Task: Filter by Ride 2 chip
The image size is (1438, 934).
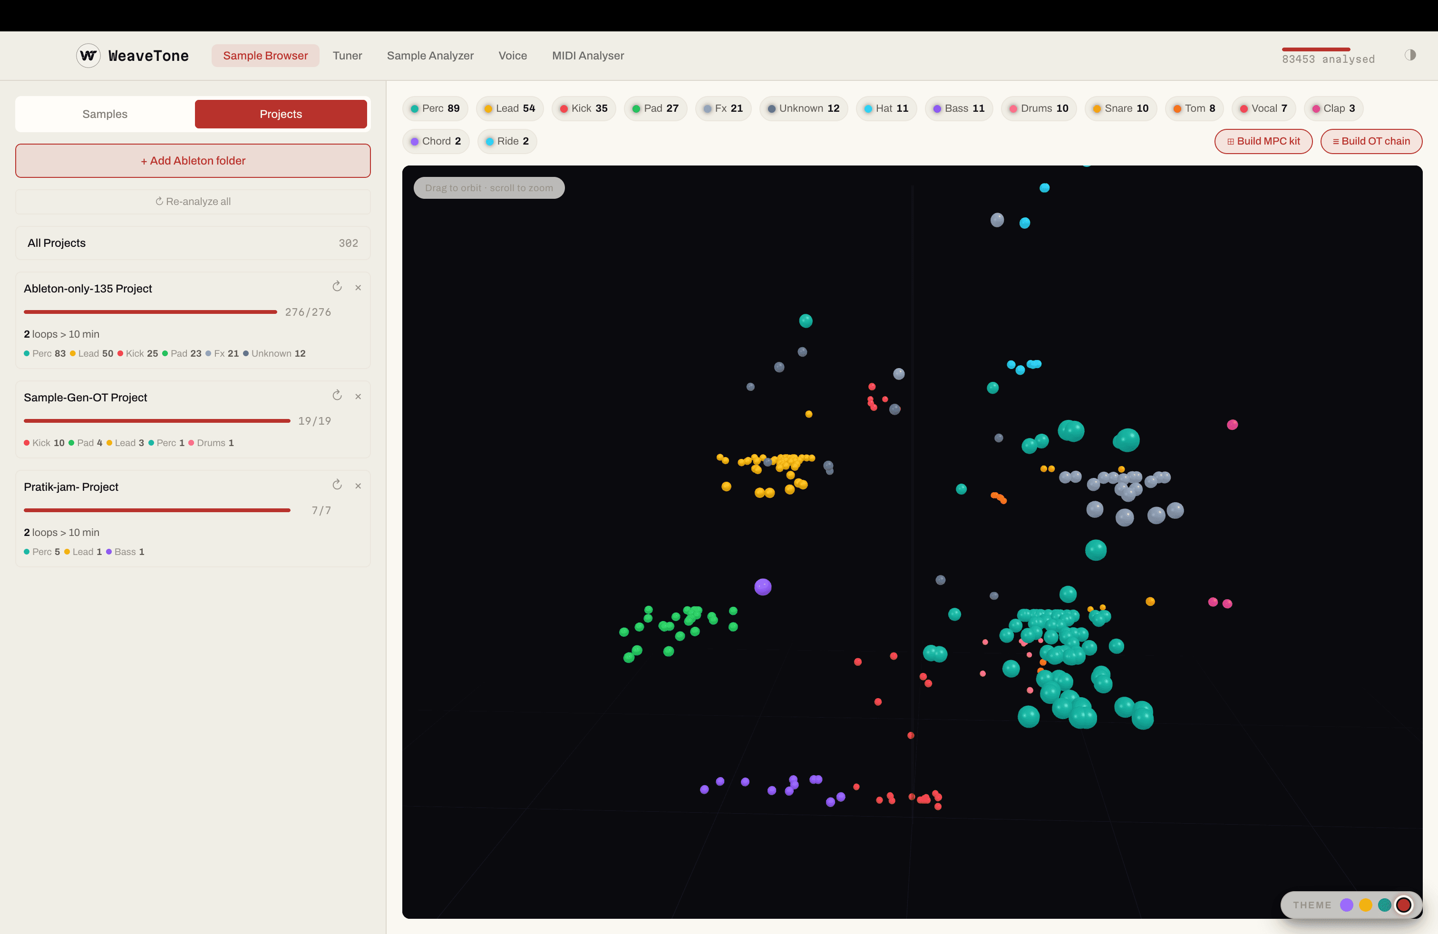Action: (x=507, y=141)
